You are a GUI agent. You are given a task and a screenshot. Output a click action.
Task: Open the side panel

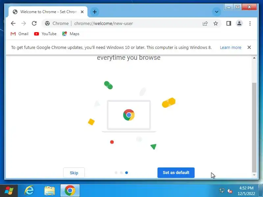(229, 23)
